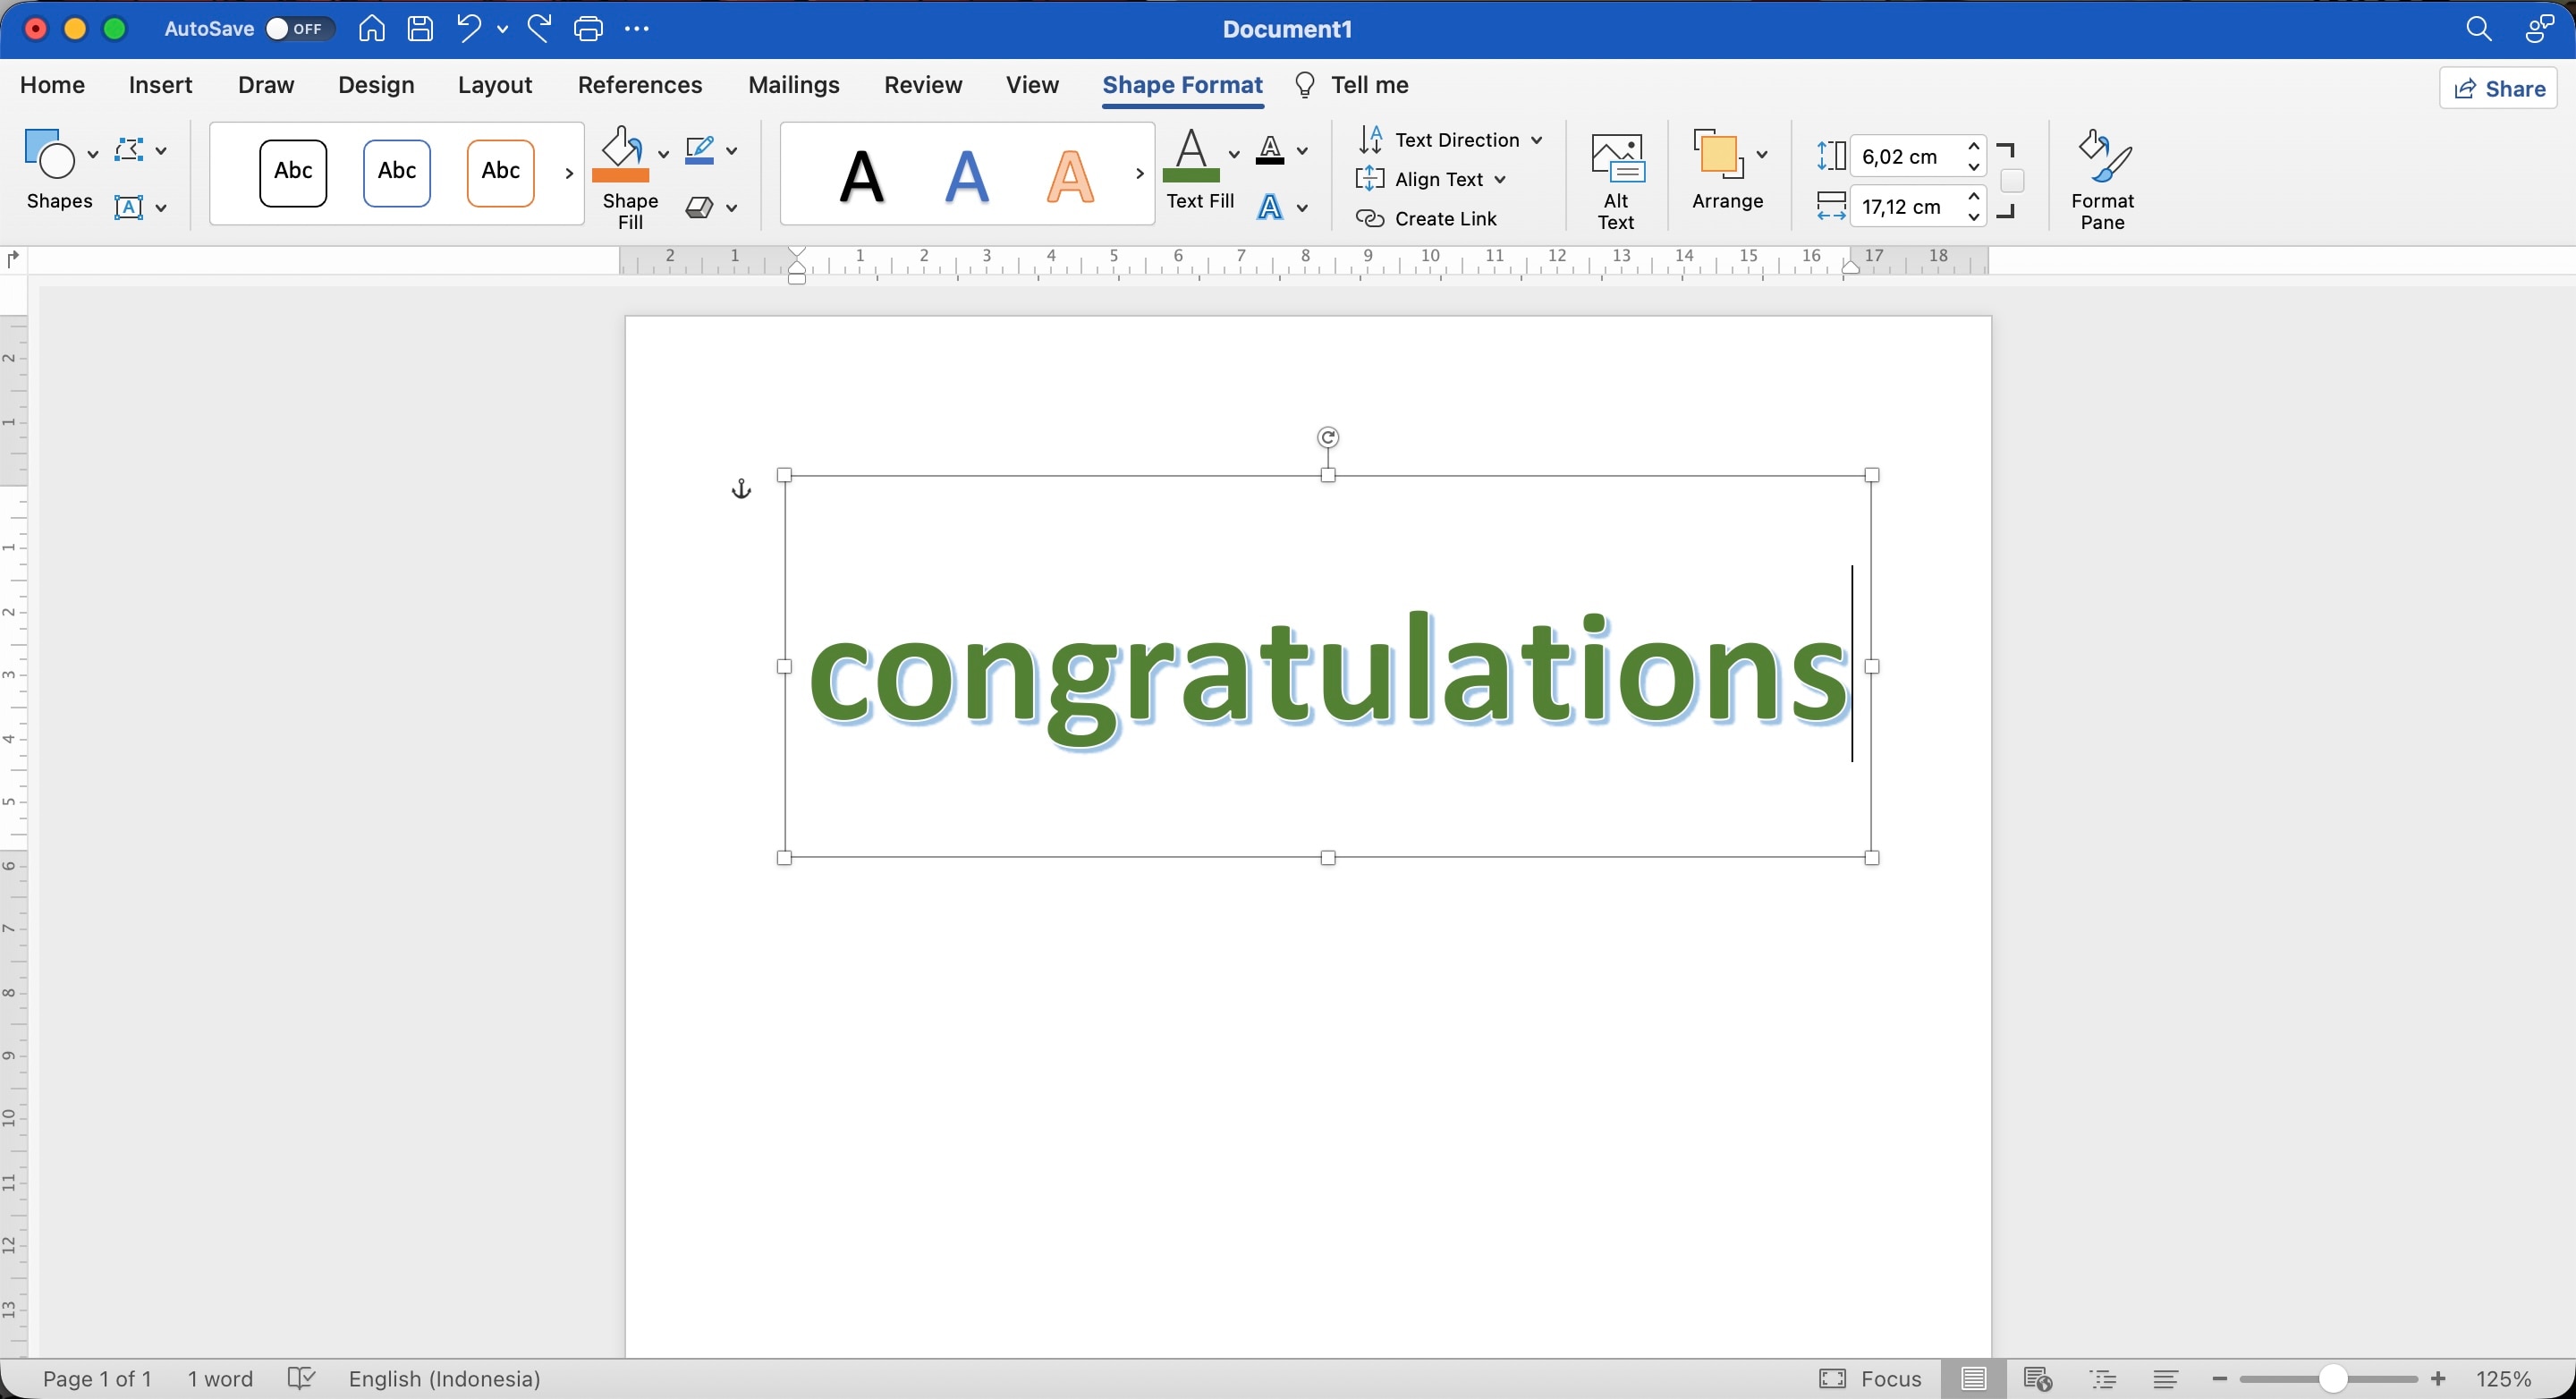Choose the blue A WordArt style
2576x1399 pixels.
[967, 176]
